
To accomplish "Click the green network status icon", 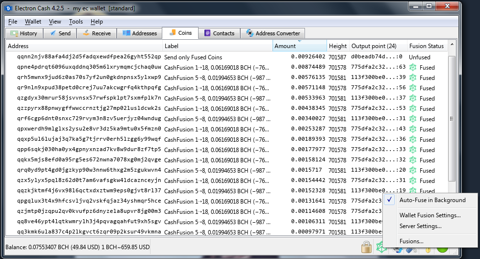I will pyautogui.click(x=442, y=250).
